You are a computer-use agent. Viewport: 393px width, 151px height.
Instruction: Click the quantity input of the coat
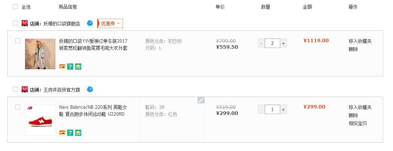click(x=273, y=43)
